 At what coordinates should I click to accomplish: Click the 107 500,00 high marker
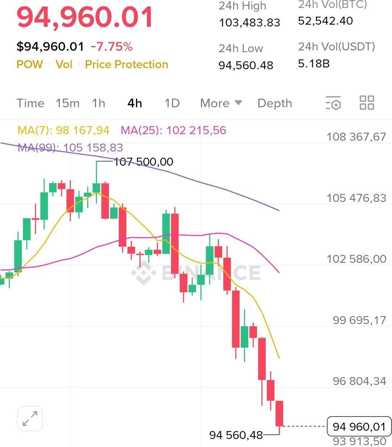pos(143,162)
